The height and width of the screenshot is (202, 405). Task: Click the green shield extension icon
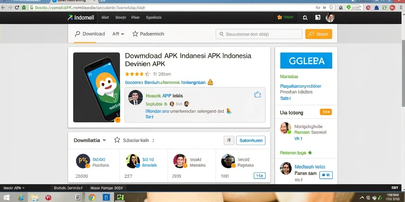[348, 8]
